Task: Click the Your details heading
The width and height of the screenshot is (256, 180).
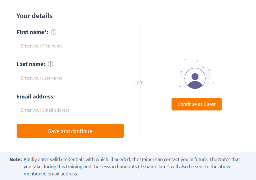Action: (34, 16)
